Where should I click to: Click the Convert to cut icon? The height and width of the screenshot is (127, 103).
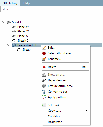click(44, 92)
